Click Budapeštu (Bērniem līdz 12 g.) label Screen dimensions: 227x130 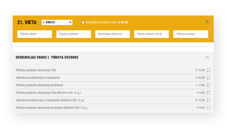pos(50,100)
